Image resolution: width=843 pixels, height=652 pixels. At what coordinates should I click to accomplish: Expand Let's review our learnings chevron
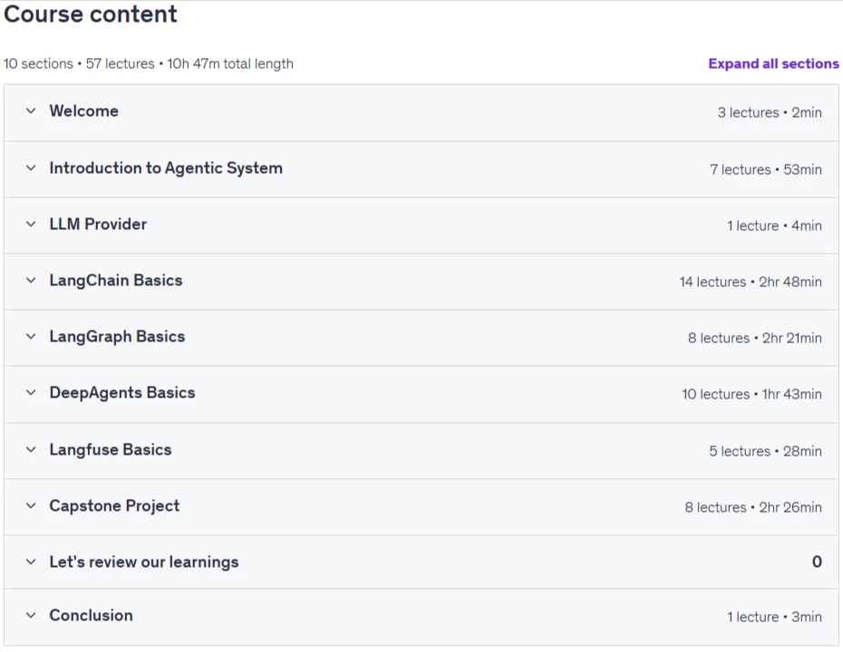[31, 562]
